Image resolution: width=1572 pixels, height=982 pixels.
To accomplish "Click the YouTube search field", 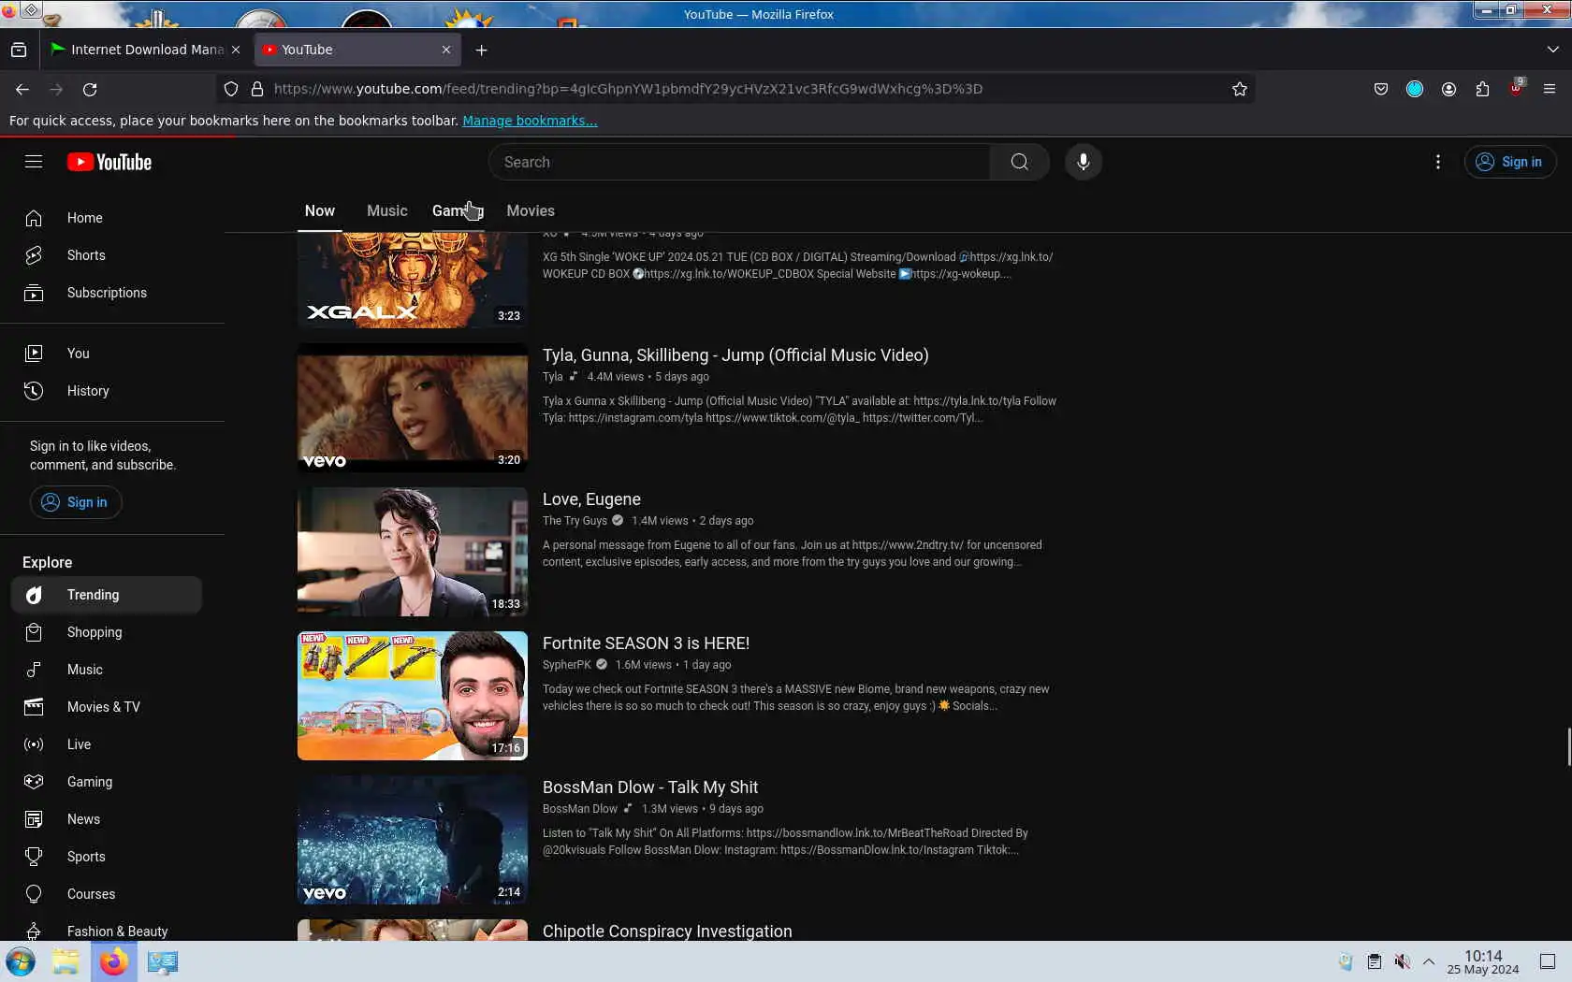I will point(739,162).
